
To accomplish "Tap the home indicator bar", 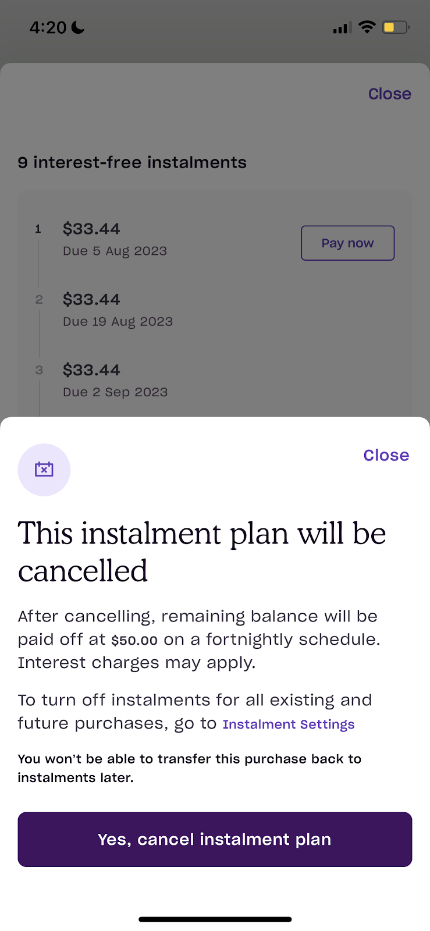I will tap(215, 919).
